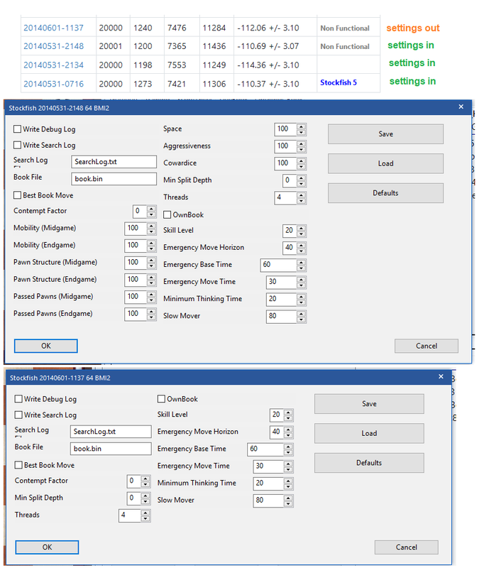Screen dimensions: 479x568
Task: Confirm with OK in 20140601-1137 dialog
Action: coord(47,547)
